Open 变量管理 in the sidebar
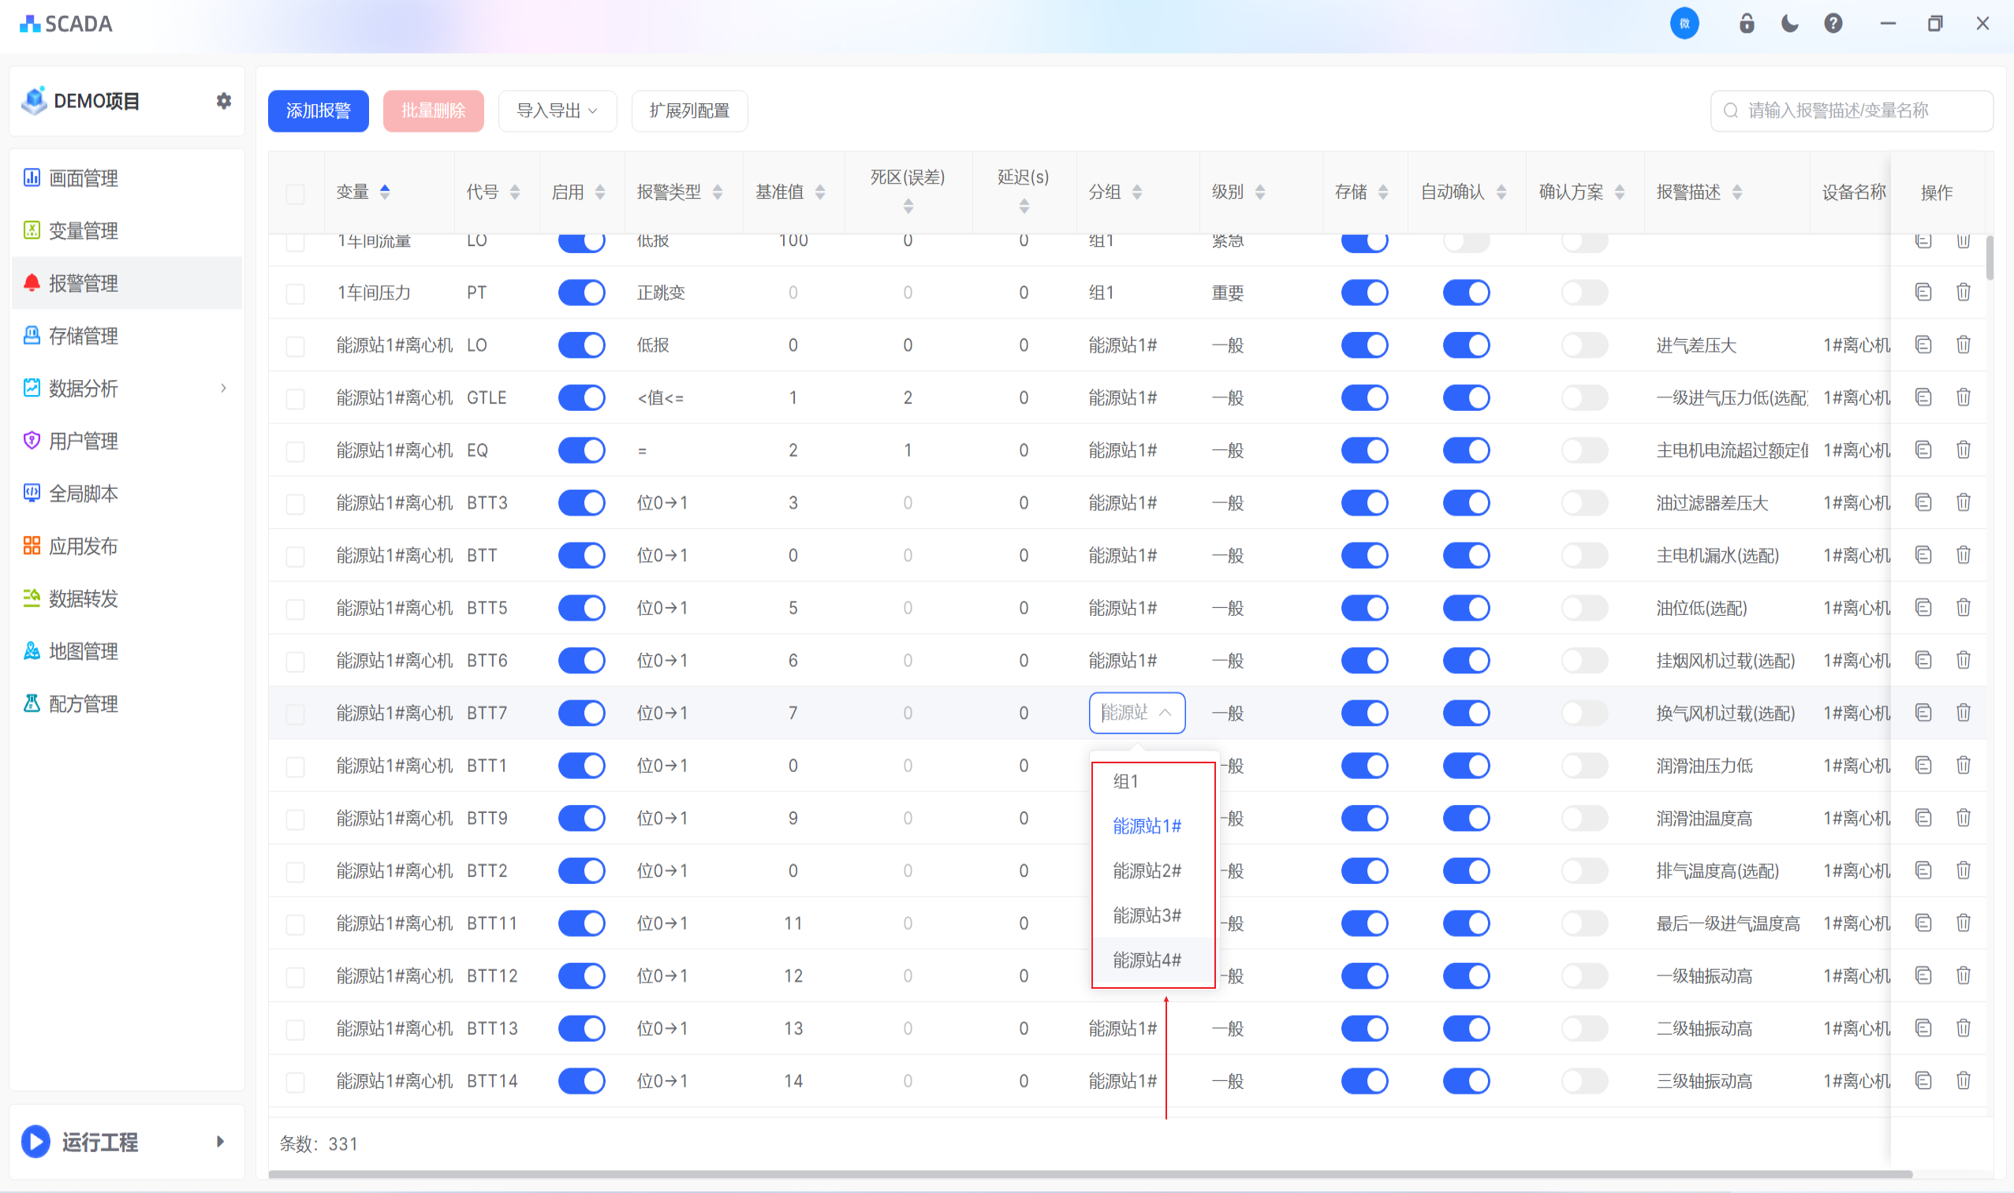The width and height of the screenshot is (2014, 1193). [84, 231]
